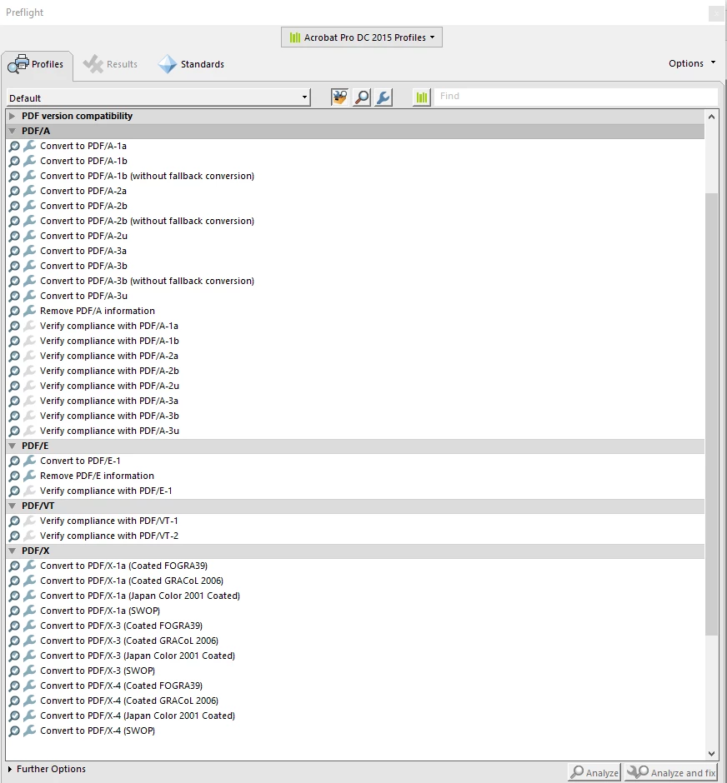Viewport: 727px width, 783px height.
Task: Select Verify compliance with PDF/A-2u
Action: tap(109, 386)
